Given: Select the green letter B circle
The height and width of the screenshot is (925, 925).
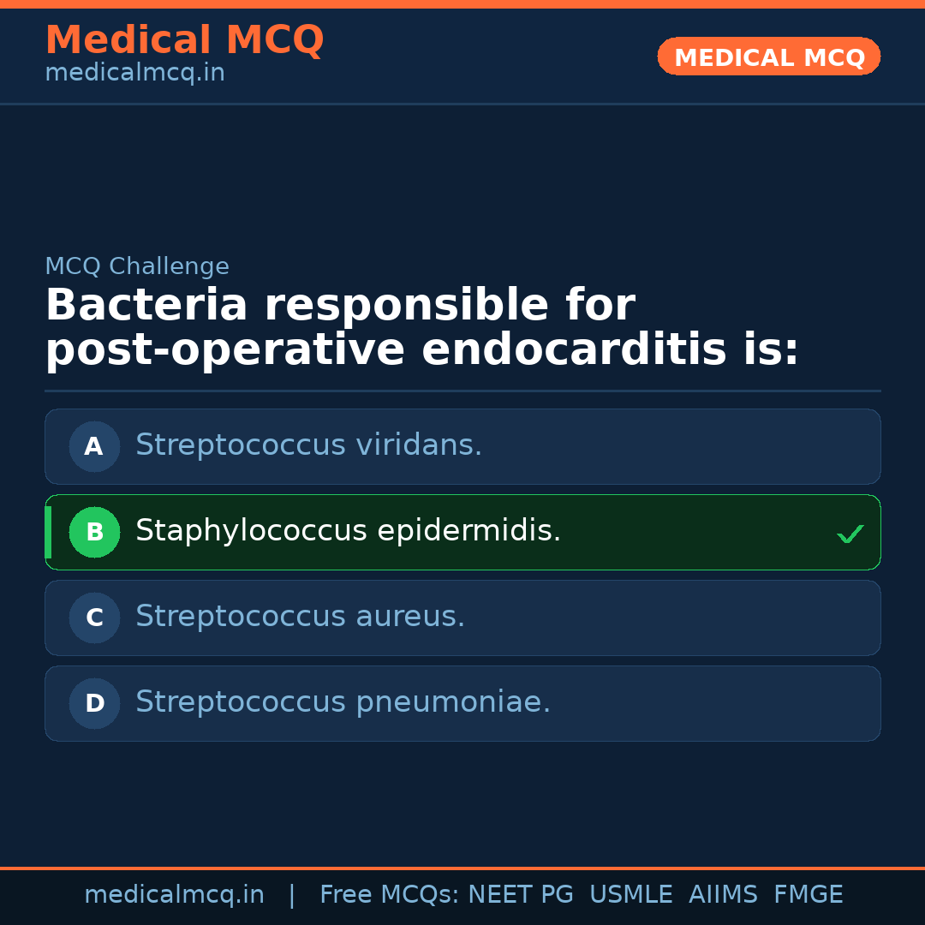Looking at the screenshot, I should [x=94, y=532].
